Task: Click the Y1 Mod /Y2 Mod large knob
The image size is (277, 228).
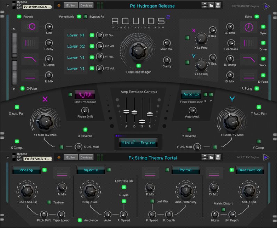Action: click(232, 121)
